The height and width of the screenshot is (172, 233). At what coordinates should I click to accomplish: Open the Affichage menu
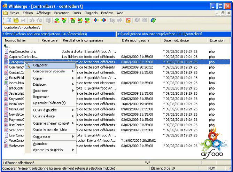pyautogui.click(x=44, y=13)
